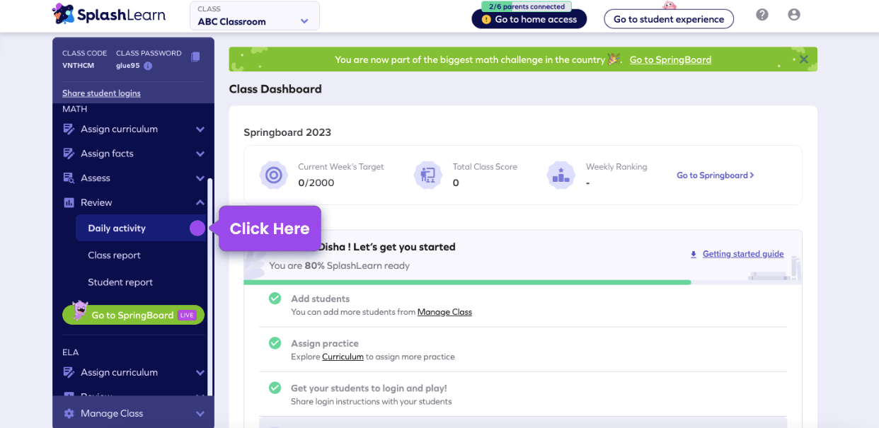Viewport: 879px width, 428px height.
Task: Click the Weekly Ranking podium icon
Action: point(561,175)
